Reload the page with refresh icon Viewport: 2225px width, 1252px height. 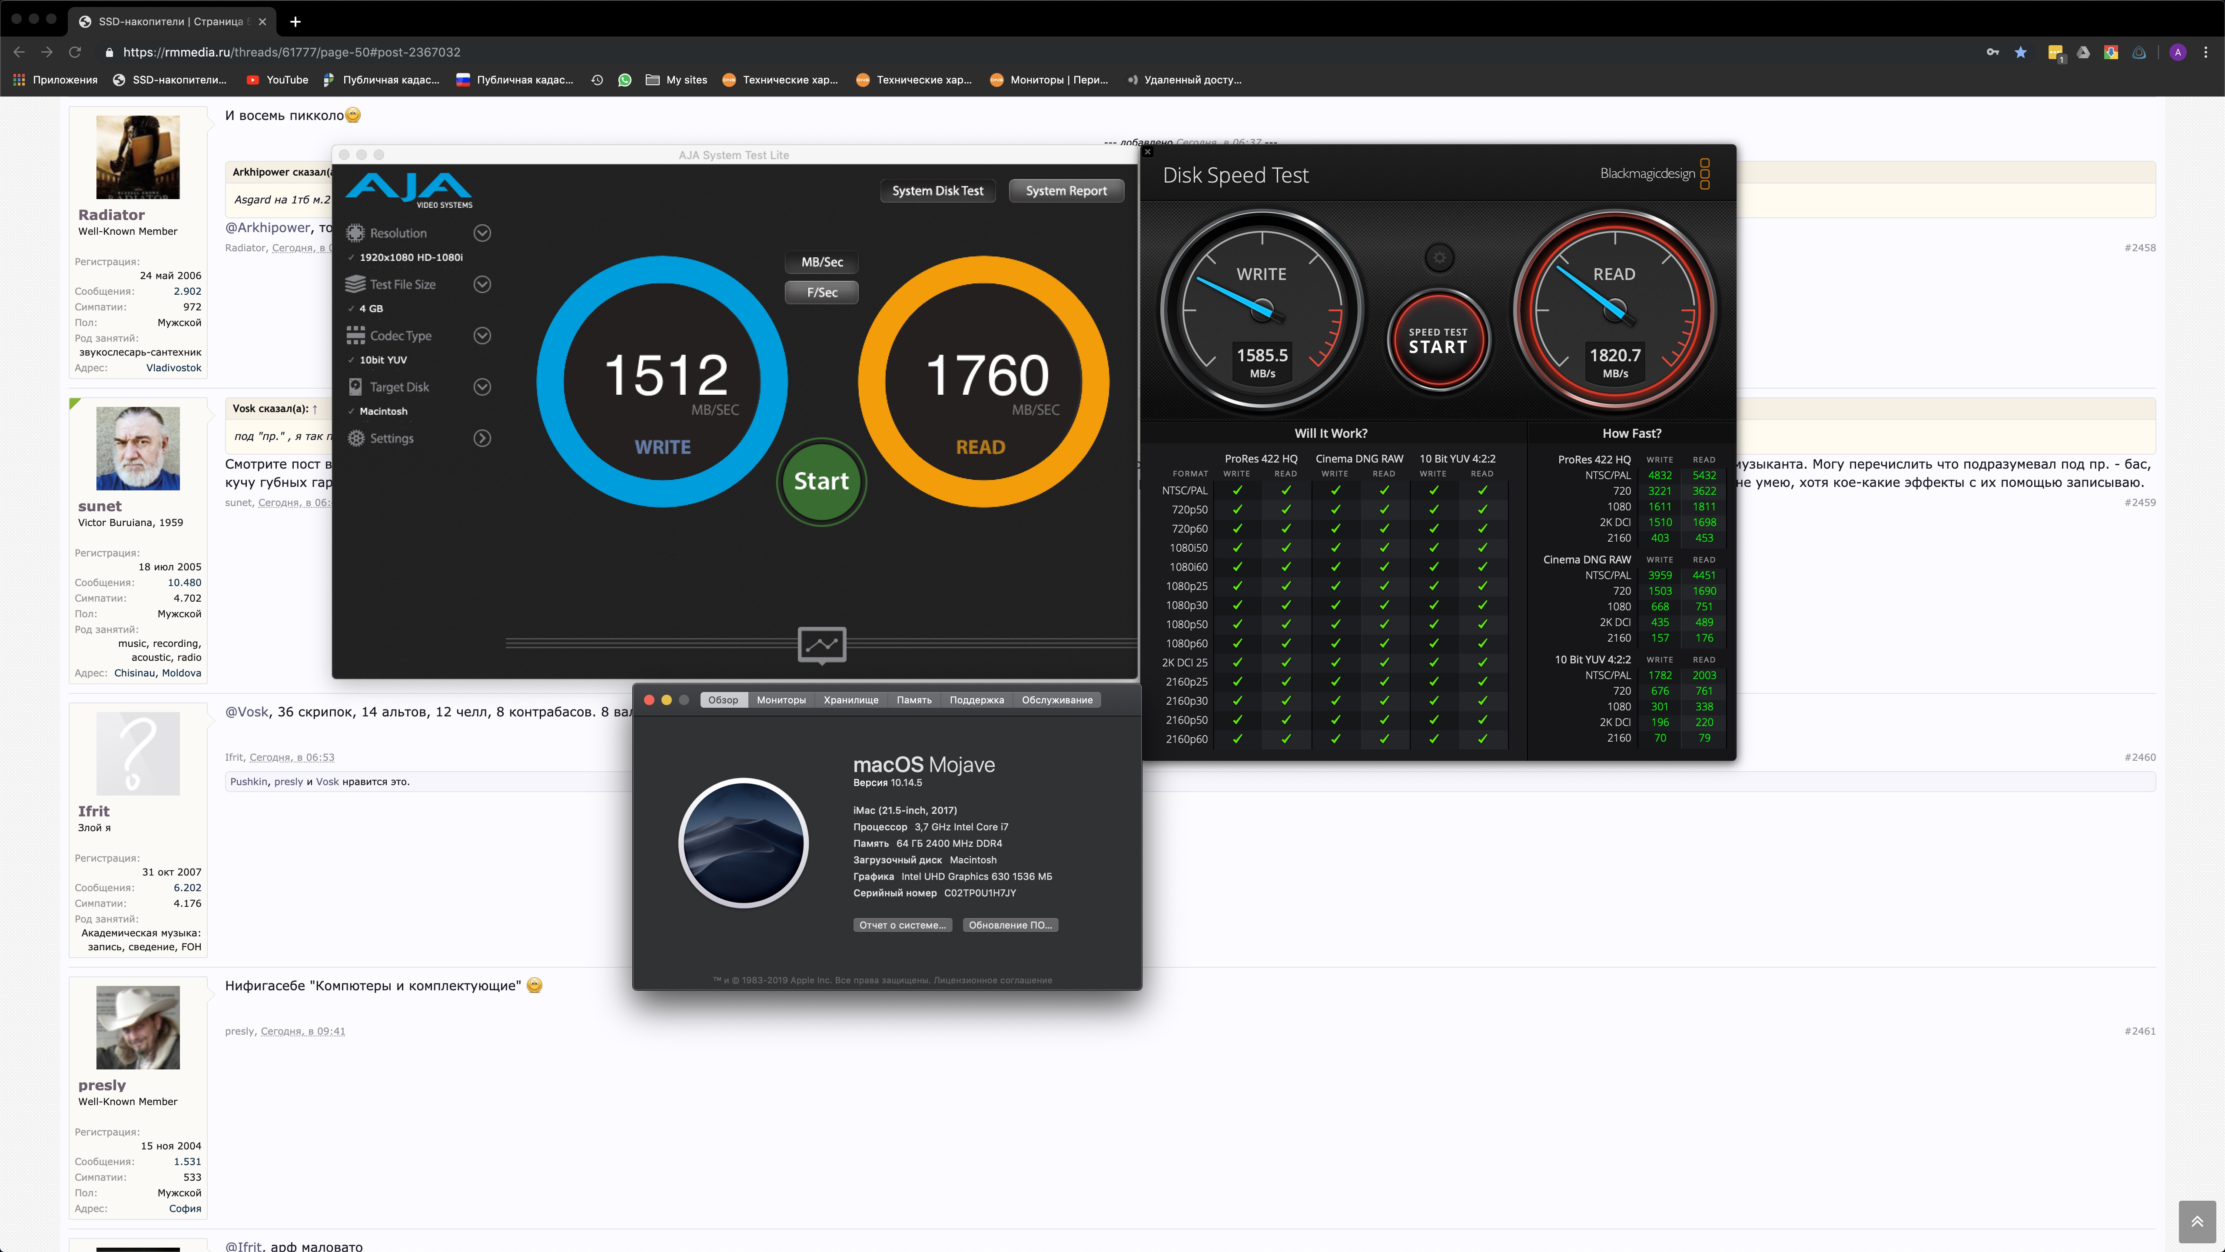(x=75, y=53)
